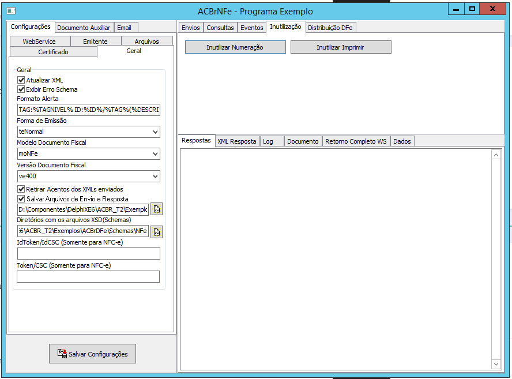Show the Respostas tab
512x379 pixels.
point(196,141)
